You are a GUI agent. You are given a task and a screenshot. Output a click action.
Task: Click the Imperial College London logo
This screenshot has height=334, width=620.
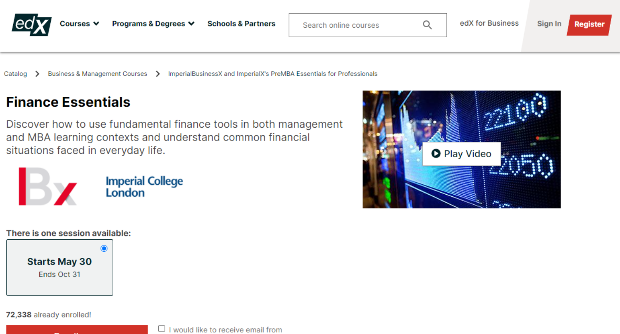point(144,186)
